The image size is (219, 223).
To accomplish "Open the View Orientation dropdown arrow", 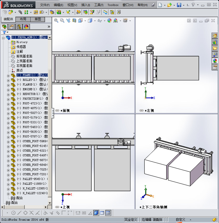I will (x=85, y=21).
